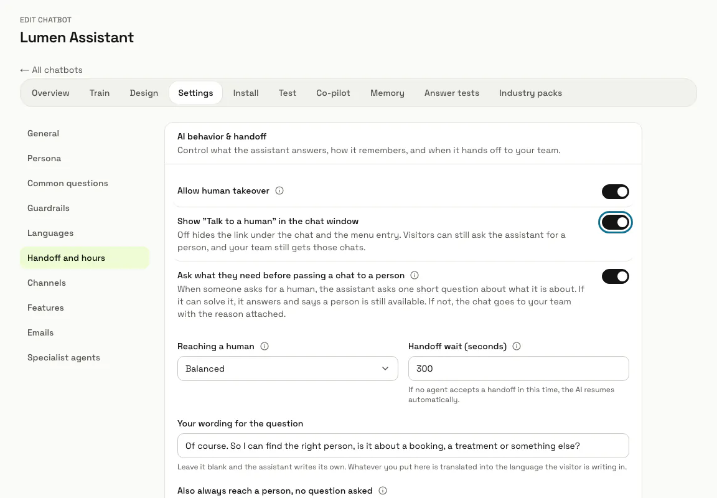The height and width of the screenshot is (498, 717).
Task: Click the Handoff wait seconds field
Action: (x=518, y=369)
